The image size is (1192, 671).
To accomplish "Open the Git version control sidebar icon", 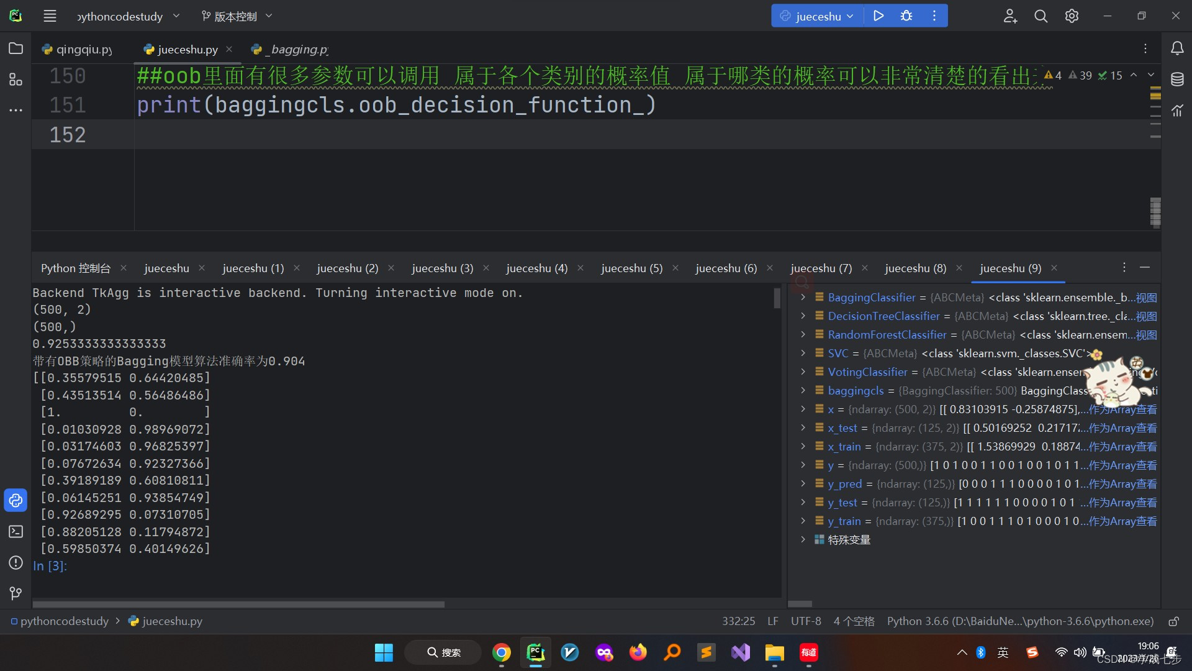I will (x=16, y=594).
